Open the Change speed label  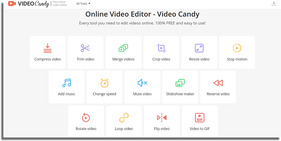pyautogui.click(x=105, y=94)
